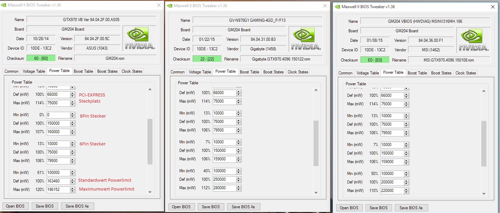Screen dimensions: 500x213
Task: Click title bar app icon of MSI window
Action: coord(337,7)
